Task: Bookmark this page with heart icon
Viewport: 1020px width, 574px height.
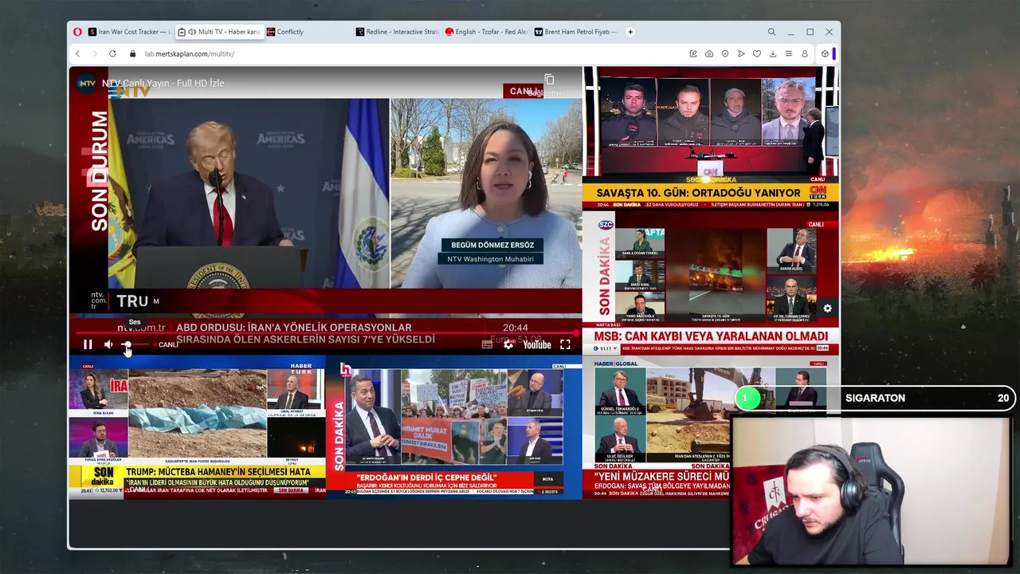Action: point(757,53)
